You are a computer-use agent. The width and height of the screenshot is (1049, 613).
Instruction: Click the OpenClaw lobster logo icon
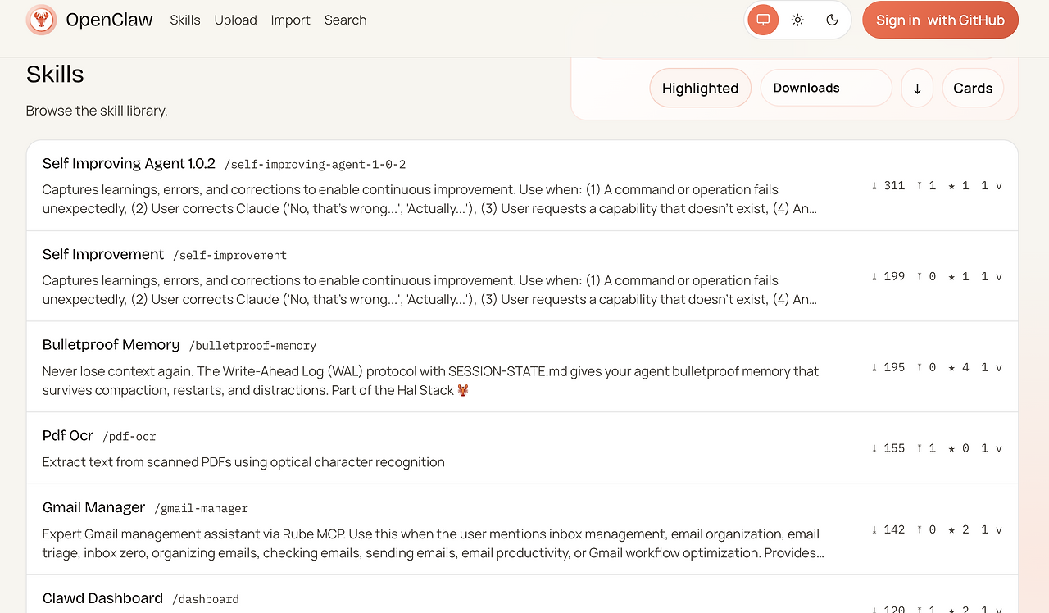[x=41, y=20]
